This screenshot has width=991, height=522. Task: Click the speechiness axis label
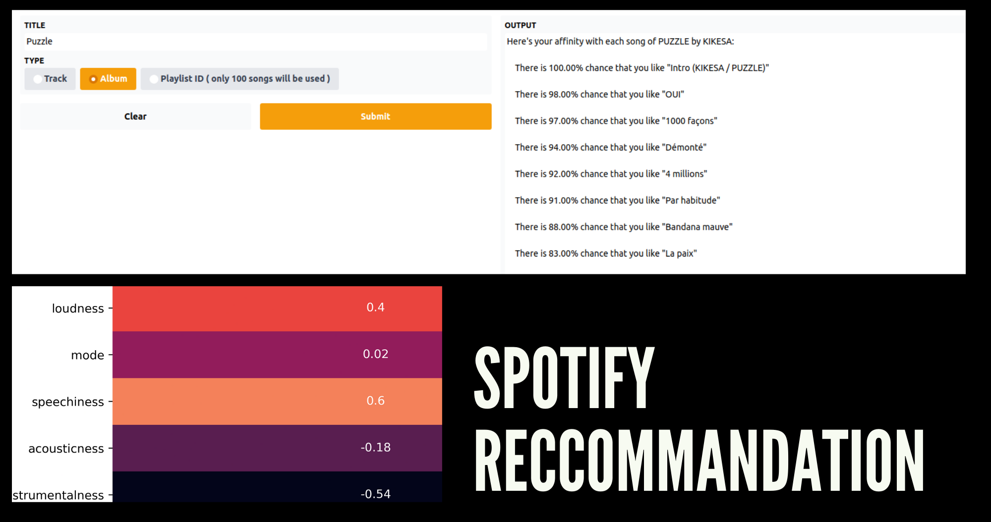coord(68,402)
